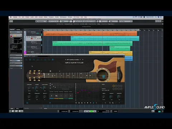This screenshot has width=172, height=129.
Task: Click the highlighted blue icon below strum grid
Action: click(x=94, y=103)
